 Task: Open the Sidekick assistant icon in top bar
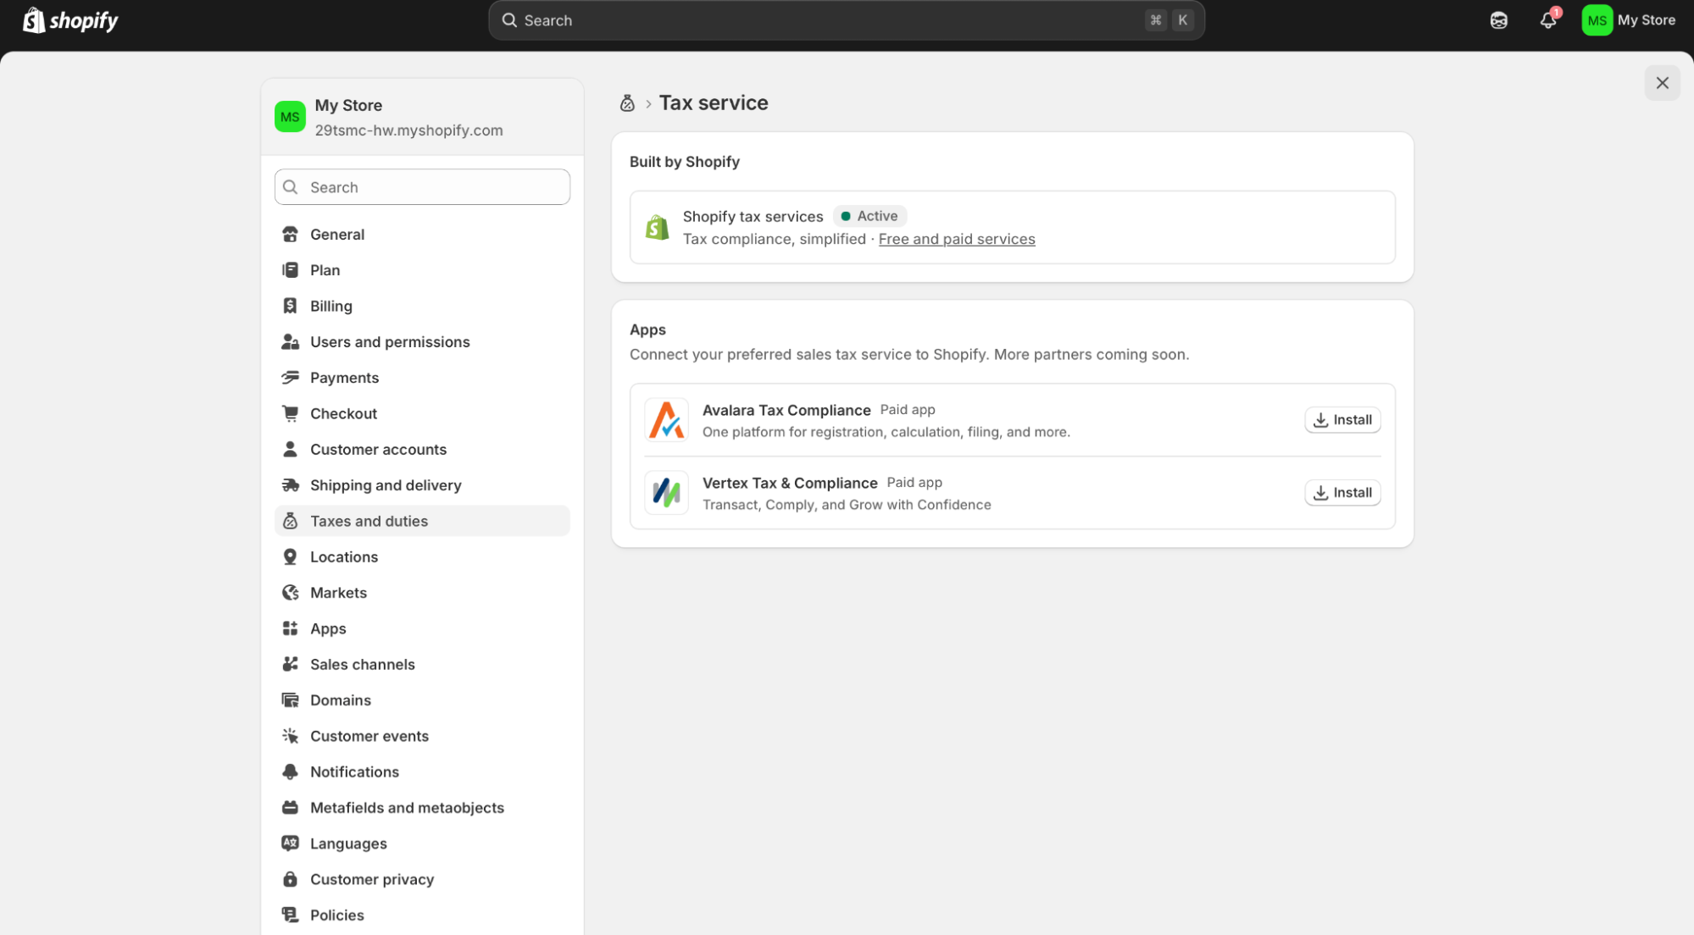(1499, 20)
